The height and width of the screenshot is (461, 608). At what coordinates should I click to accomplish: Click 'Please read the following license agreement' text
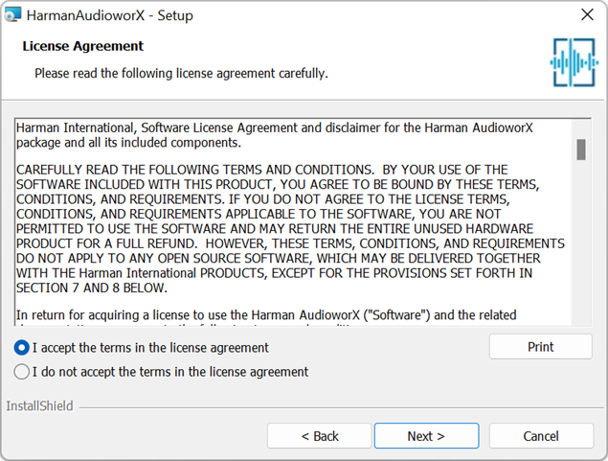[x=182, y=74]
